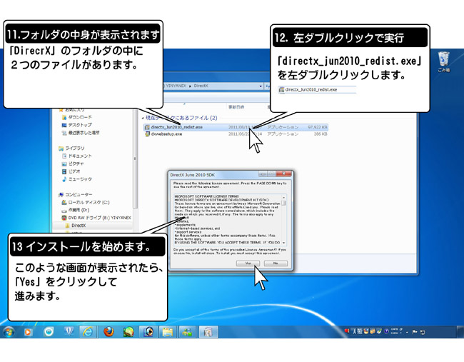Open the orange play media player taskbar icon

[x=28, y=332]
